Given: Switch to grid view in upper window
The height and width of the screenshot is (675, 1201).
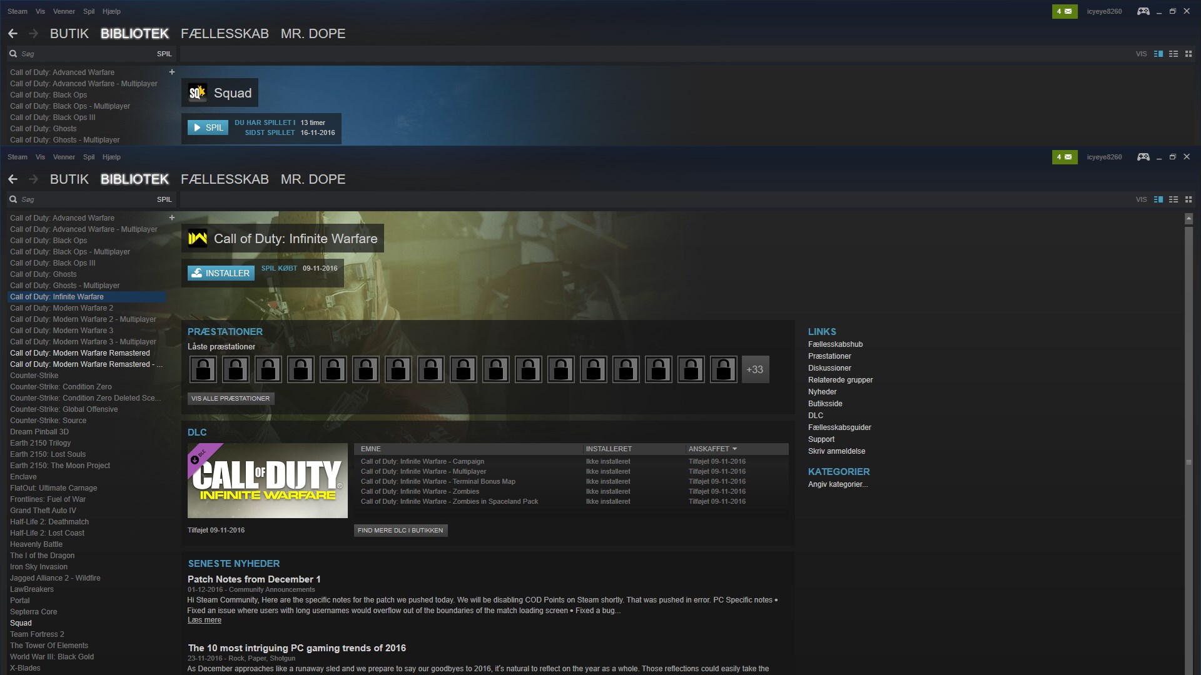Looking at the screenshot, I should 1188,54.
